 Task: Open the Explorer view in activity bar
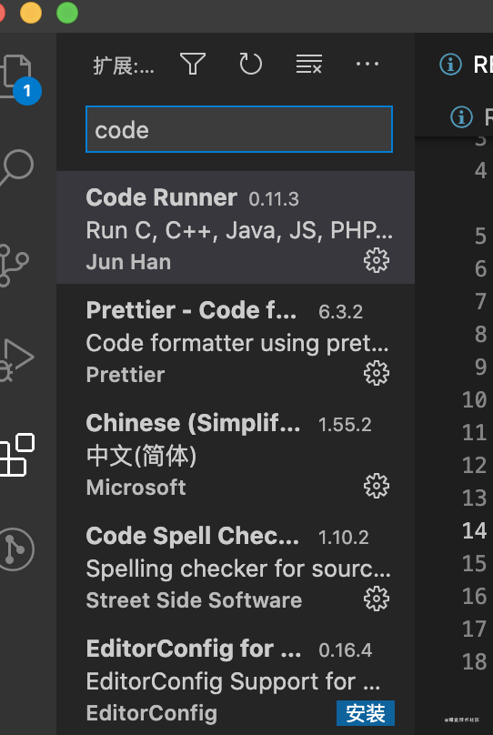[16, 76]
